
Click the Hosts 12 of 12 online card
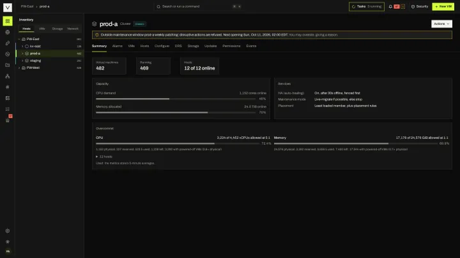pos(199,66)
